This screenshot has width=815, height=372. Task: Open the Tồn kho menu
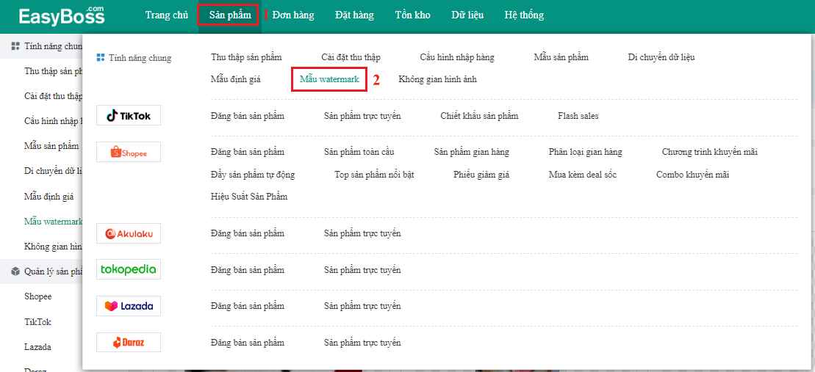(x=413, y=15)
